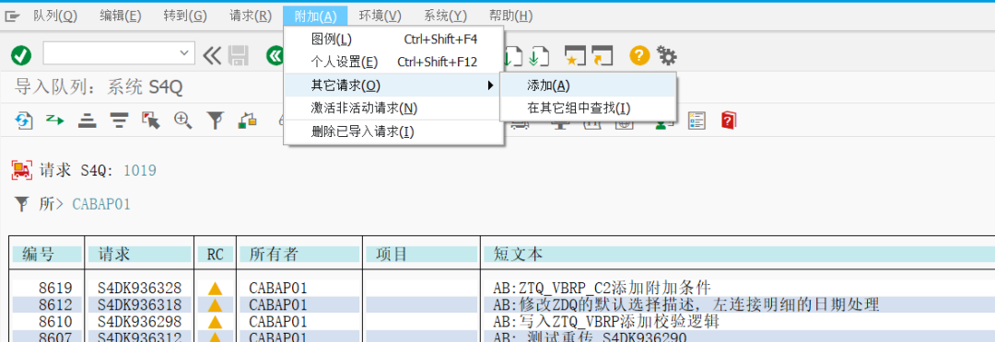Open the 环境(V) menu
Screen dimensions: 995x342
[x=380, y=16]
